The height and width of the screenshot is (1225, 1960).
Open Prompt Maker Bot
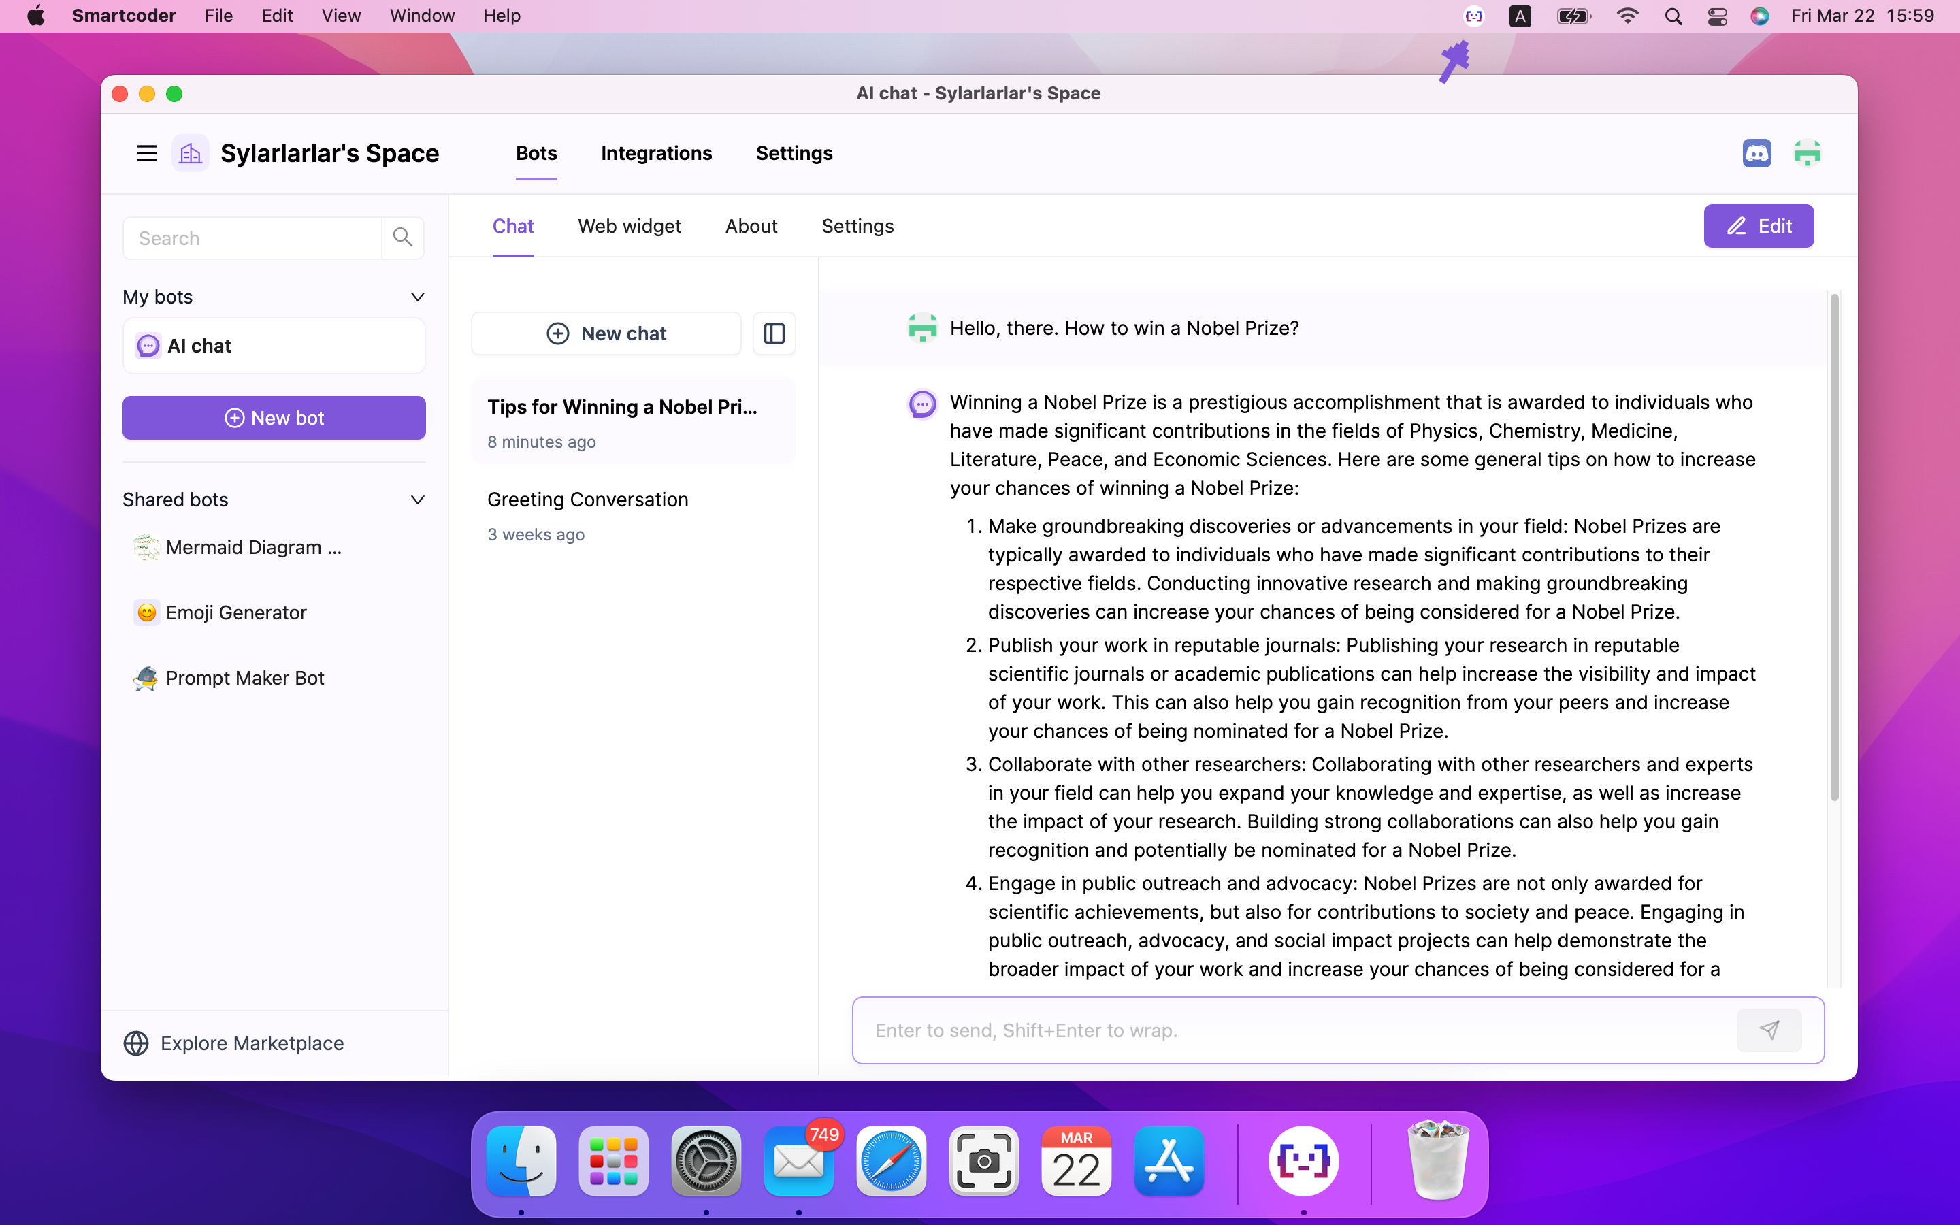(274, 678)
